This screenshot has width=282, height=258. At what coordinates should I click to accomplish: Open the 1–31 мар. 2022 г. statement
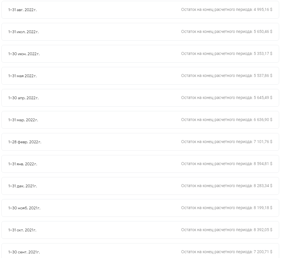(x=140, y=120)
